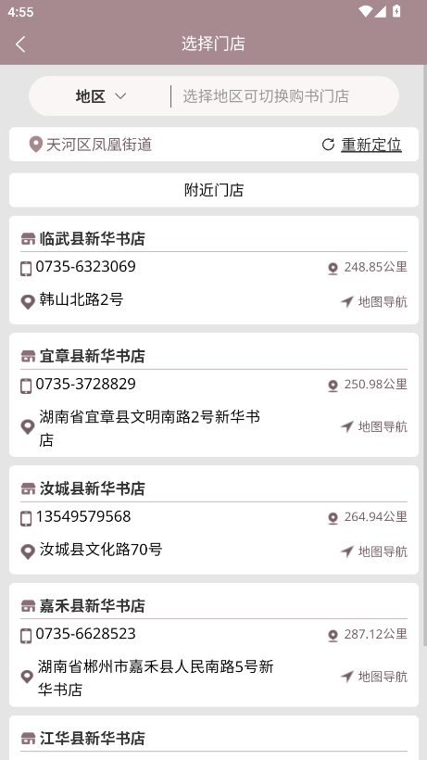Tap distance marker 264.94公里
427x760 pixels.
point(368,517)
